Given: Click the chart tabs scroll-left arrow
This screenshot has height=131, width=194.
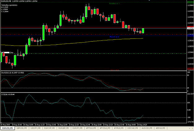Looking at the screenshot, I should tap(189, 128).
